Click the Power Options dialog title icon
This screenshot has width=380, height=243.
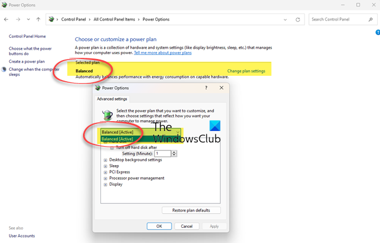[x=98, y=88]
